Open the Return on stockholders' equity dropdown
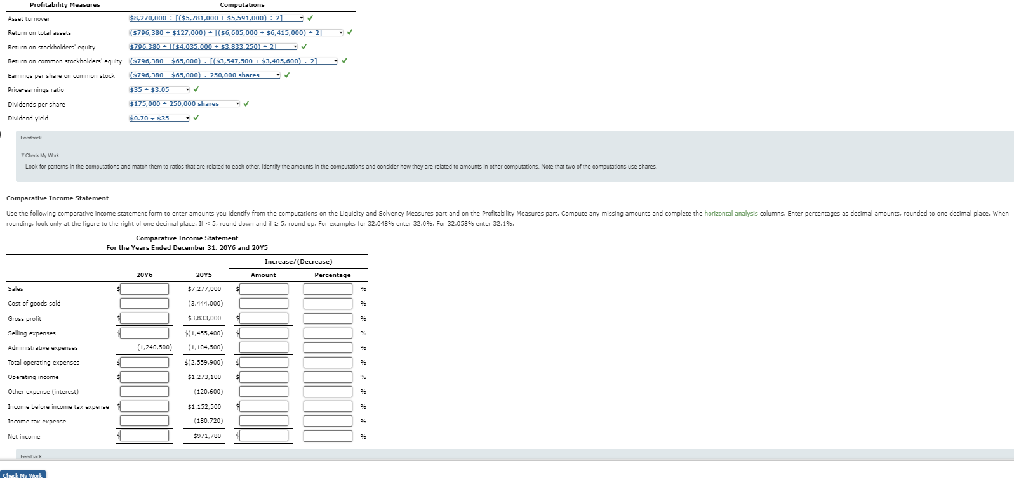 point(213,47)
